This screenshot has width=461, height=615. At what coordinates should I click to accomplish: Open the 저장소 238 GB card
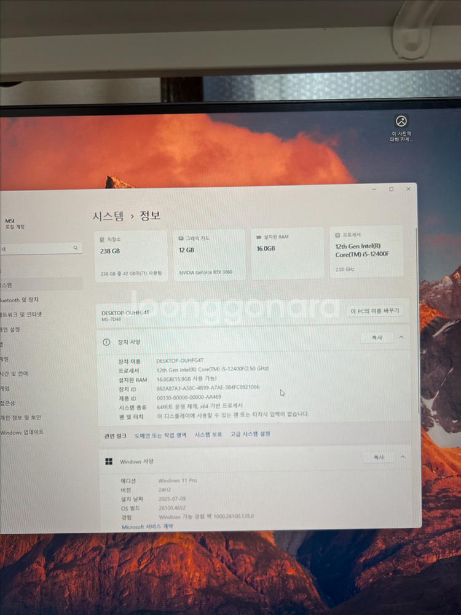131,257
